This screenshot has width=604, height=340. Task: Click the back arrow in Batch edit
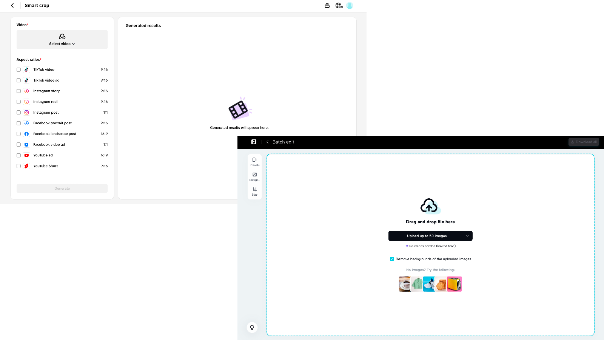click(x=267, y=142)
